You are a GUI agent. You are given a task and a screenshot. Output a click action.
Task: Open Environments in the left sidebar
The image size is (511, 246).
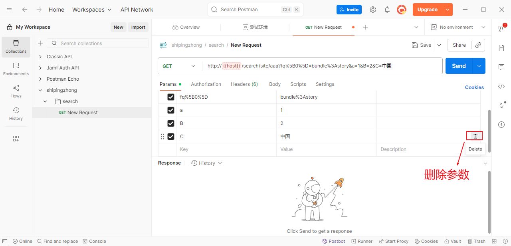[16, 69]
